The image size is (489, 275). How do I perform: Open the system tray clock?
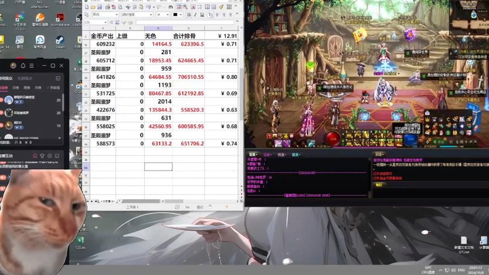pos(476,270)
